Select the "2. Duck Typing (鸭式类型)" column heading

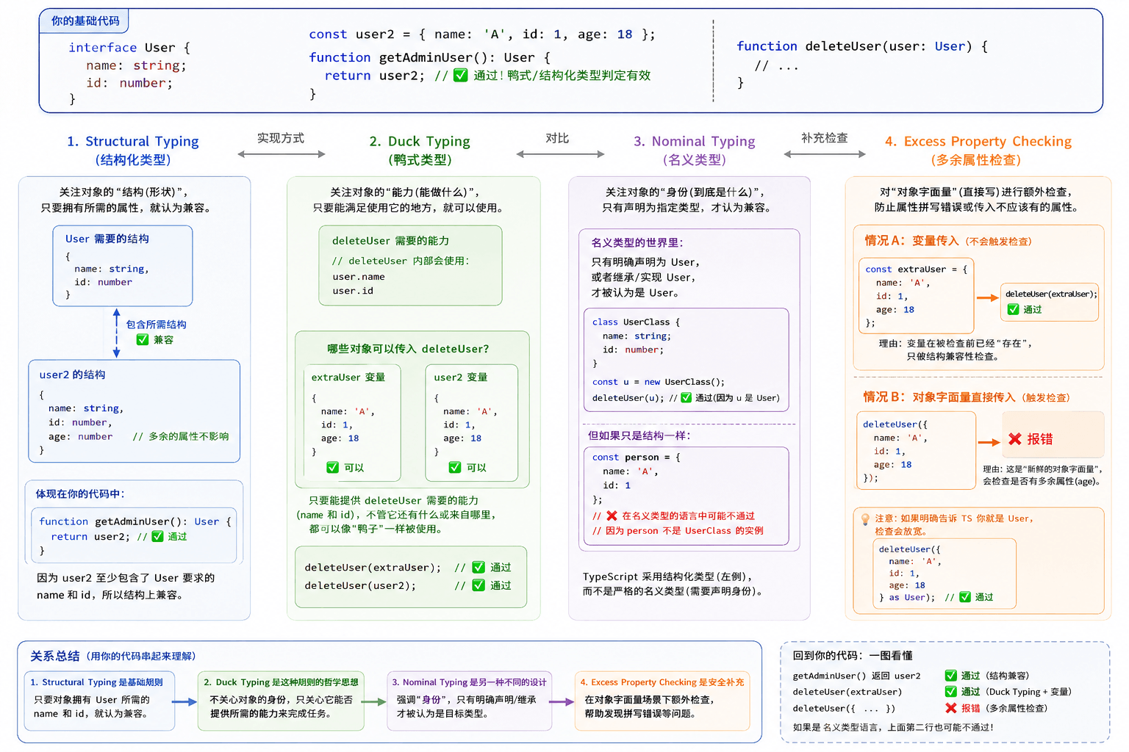(x=420, y=150)
